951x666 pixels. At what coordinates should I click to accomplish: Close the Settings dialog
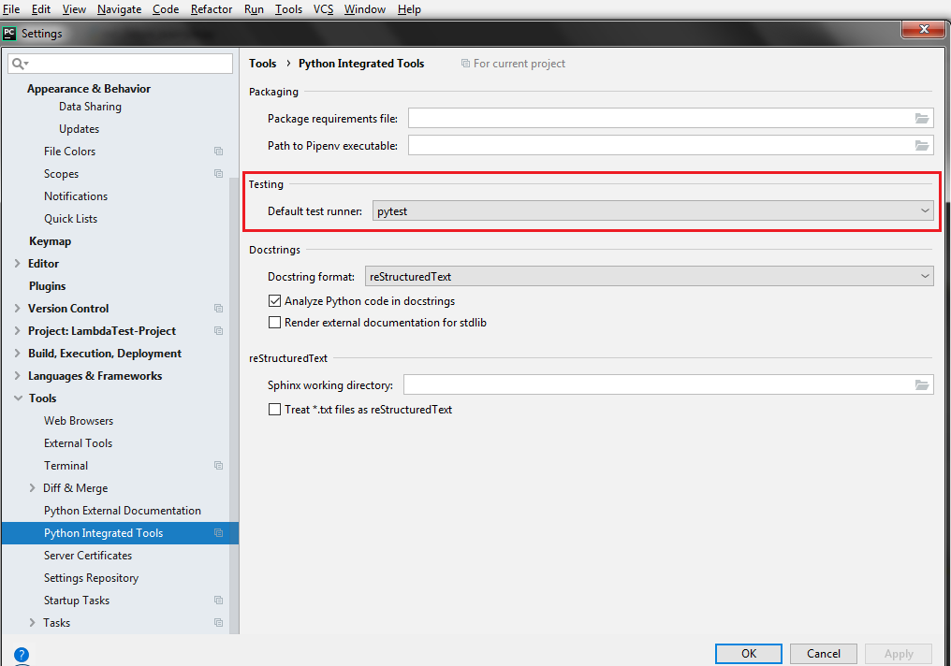coord(923,29)
